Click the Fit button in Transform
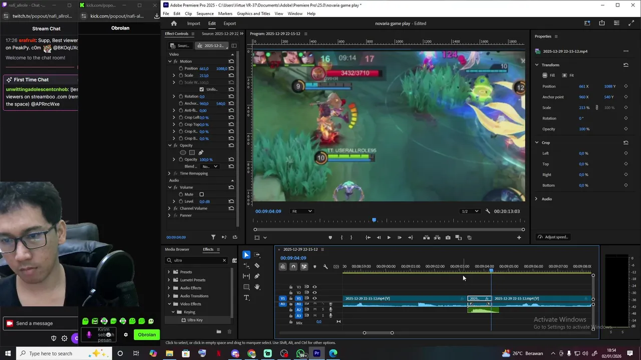Image resolution: width=641 pixels, height=360 pixels. (x=568, y=75)
